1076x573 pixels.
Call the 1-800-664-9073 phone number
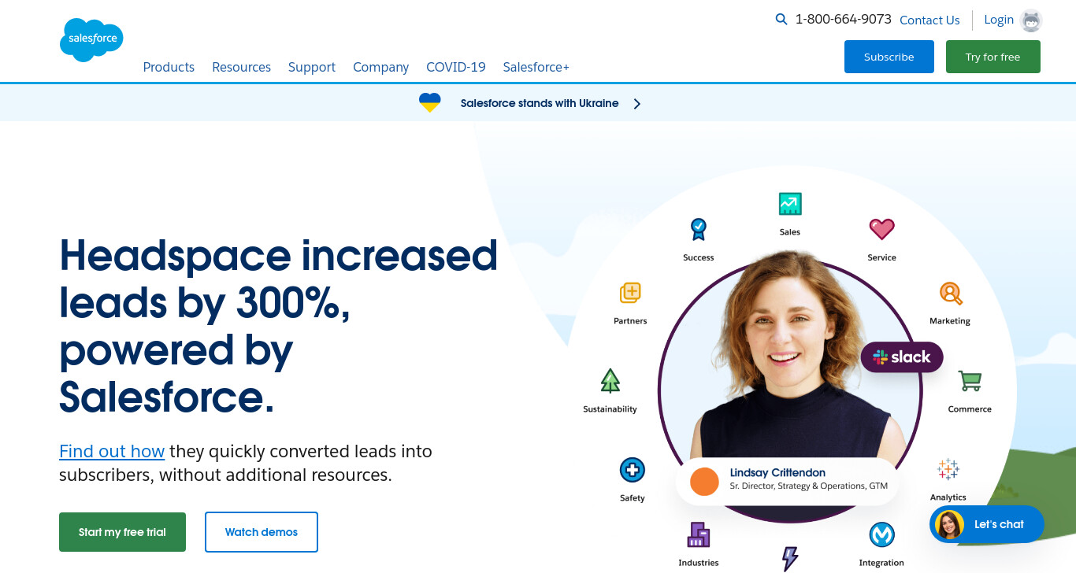coord(844,19)
